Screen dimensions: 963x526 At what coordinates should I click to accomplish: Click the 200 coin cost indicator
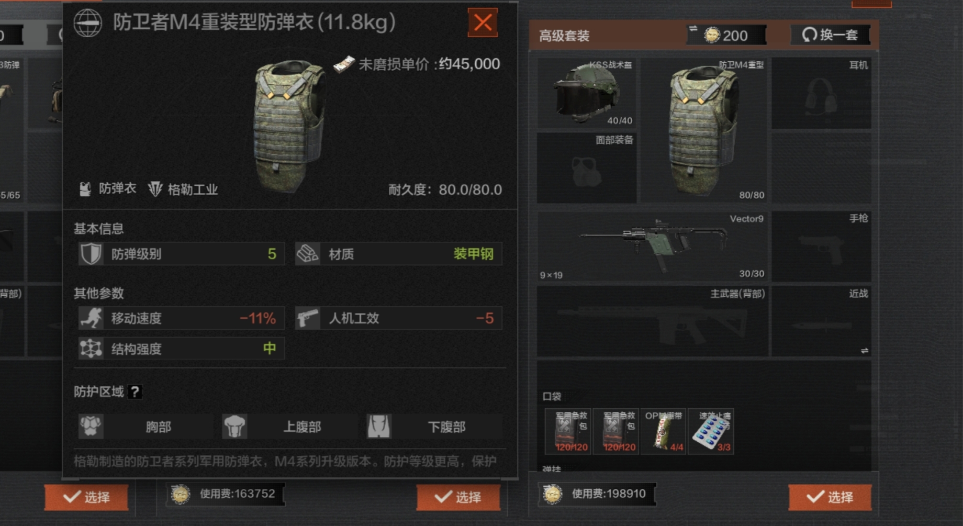pos(726,35)
